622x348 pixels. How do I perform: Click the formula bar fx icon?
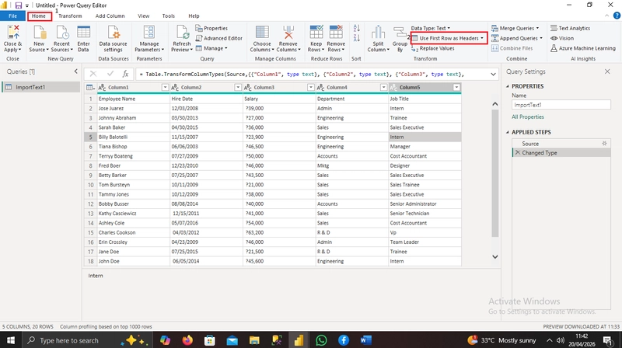[125, 74]
